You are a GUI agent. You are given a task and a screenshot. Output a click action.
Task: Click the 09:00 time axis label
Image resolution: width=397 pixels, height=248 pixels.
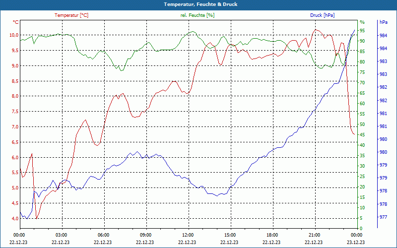(145, 235)
